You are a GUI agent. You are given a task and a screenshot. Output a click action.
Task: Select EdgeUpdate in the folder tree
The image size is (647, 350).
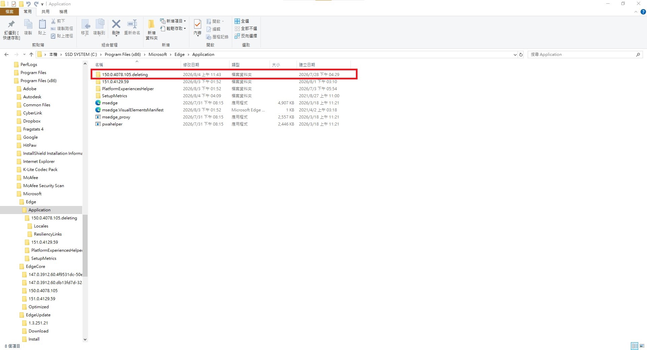(x=38, y=315)
